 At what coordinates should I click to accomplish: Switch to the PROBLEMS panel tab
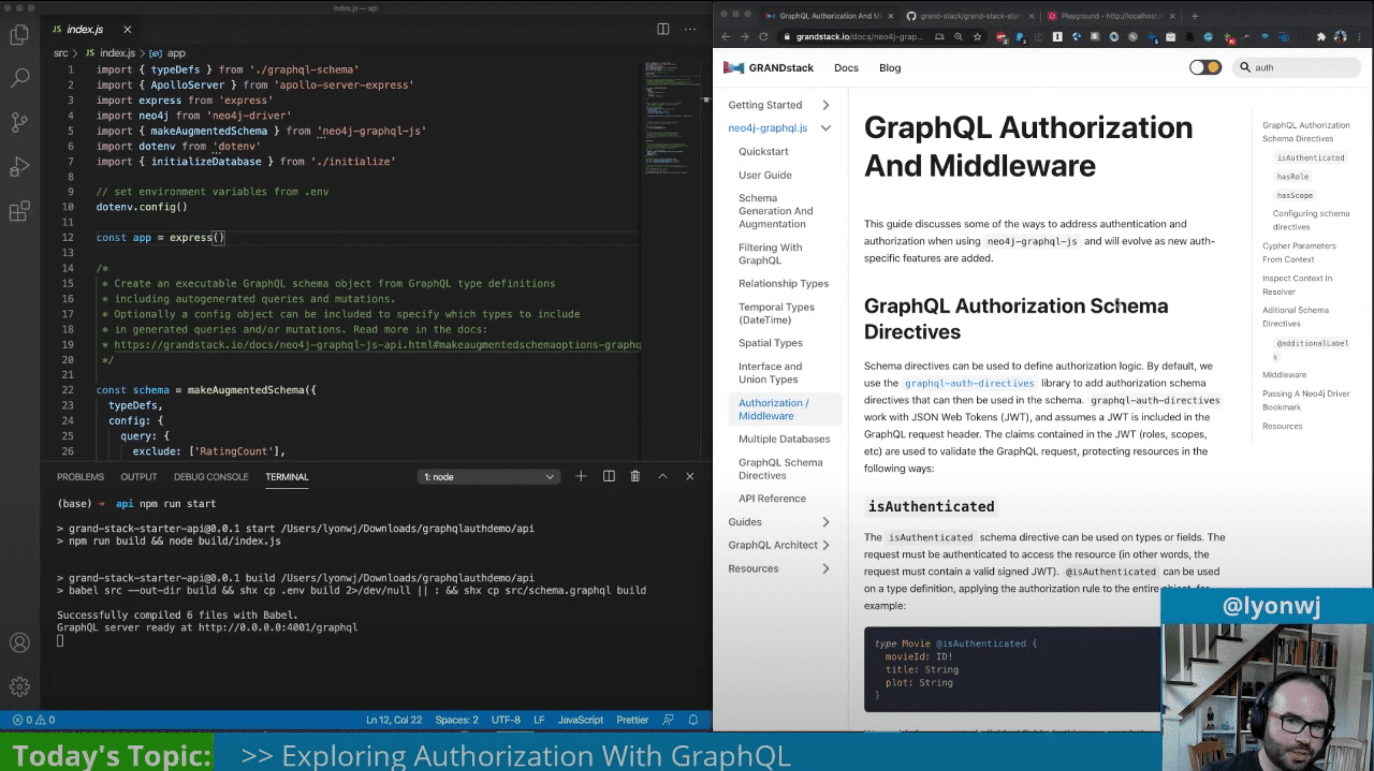(x=80, y=477)
